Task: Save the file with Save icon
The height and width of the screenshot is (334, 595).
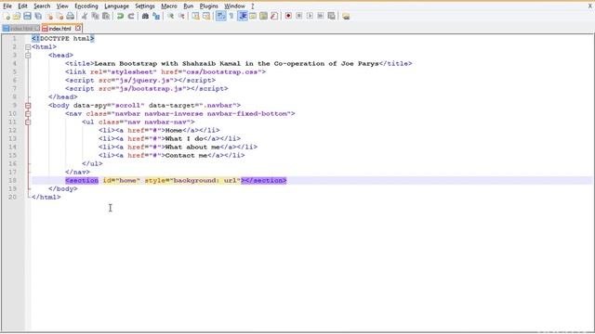Action: [27, 16]
